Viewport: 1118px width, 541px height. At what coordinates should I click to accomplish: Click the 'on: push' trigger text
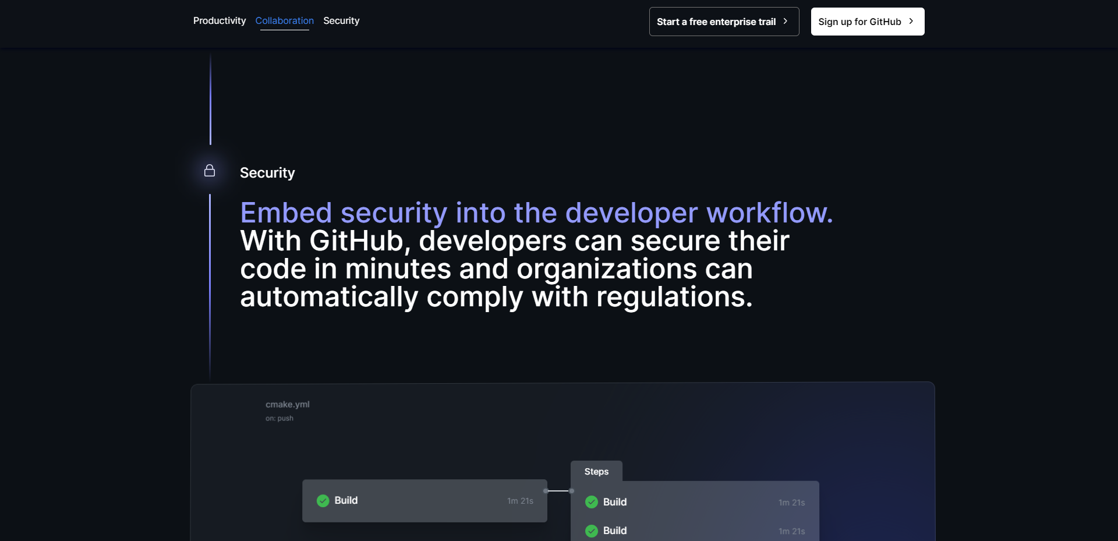point(279,418)
